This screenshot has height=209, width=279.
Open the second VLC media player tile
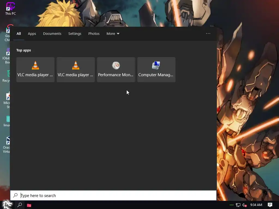click(x=76, y=69)
